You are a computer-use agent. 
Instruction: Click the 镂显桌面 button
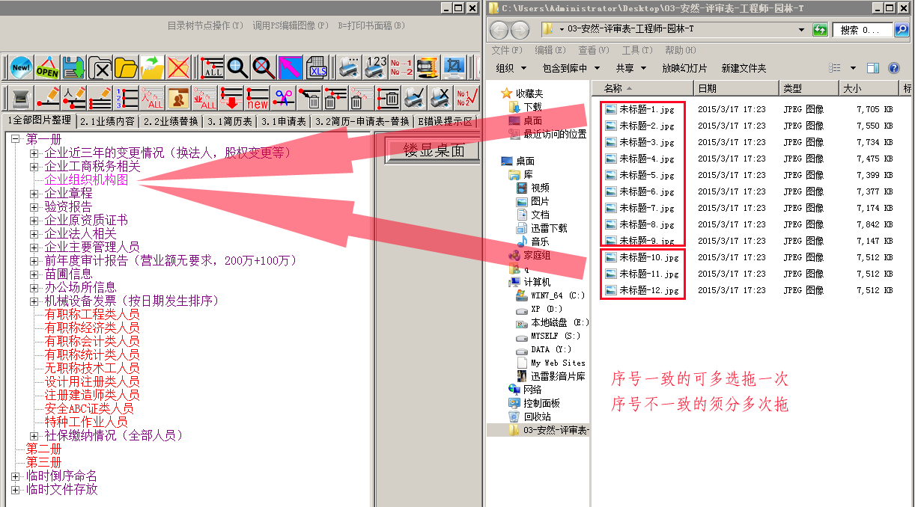[x=434, y=150]
